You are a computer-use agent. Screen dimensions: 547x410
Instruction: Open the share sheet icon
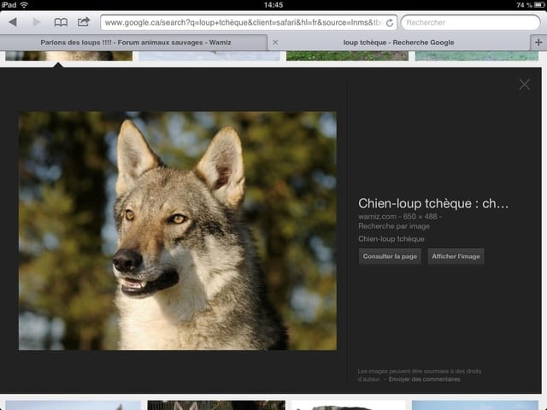[x=84, y=21]
